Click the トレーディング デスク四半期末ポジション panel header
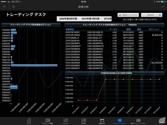The height and width of the screenshot is (125, 167). pos(31,25)
